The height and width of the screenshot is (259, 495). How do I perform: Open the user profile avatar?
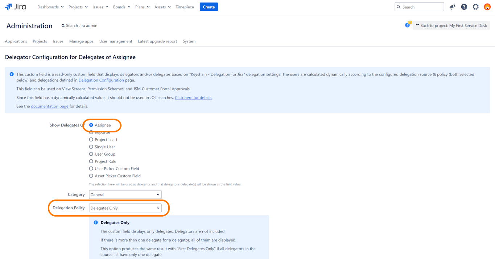pyautogui.click(x=487, y=7)
